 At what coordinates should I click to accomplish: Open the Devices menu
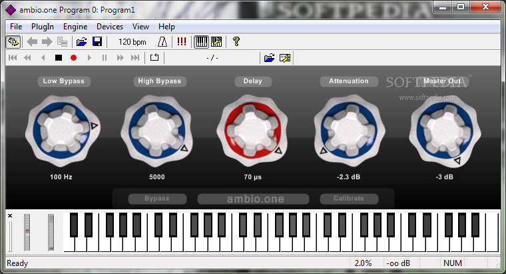click(110, 27)
